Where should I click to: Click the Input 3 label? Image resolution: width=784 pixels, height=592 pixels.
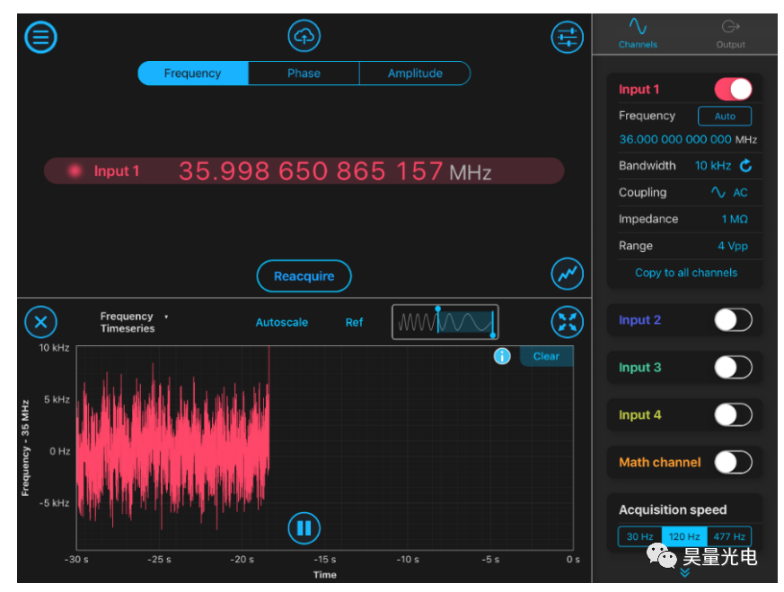click(x=639, y=367)
